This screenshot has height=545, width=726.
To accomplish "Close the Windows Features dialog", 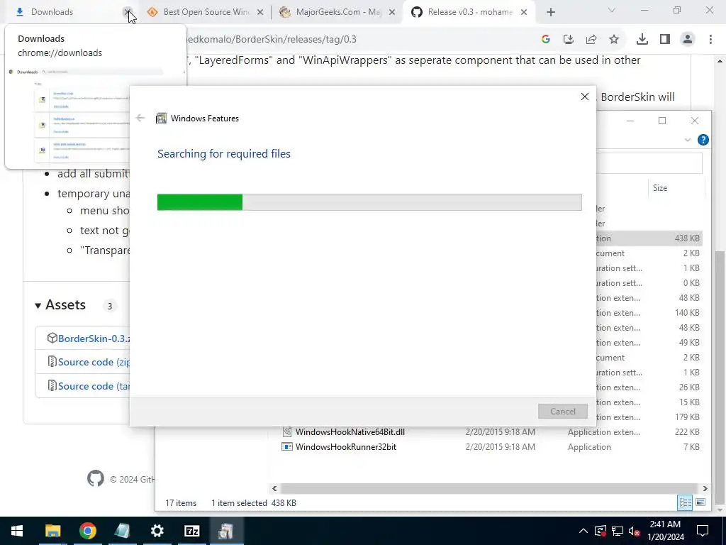I will 585,97.
